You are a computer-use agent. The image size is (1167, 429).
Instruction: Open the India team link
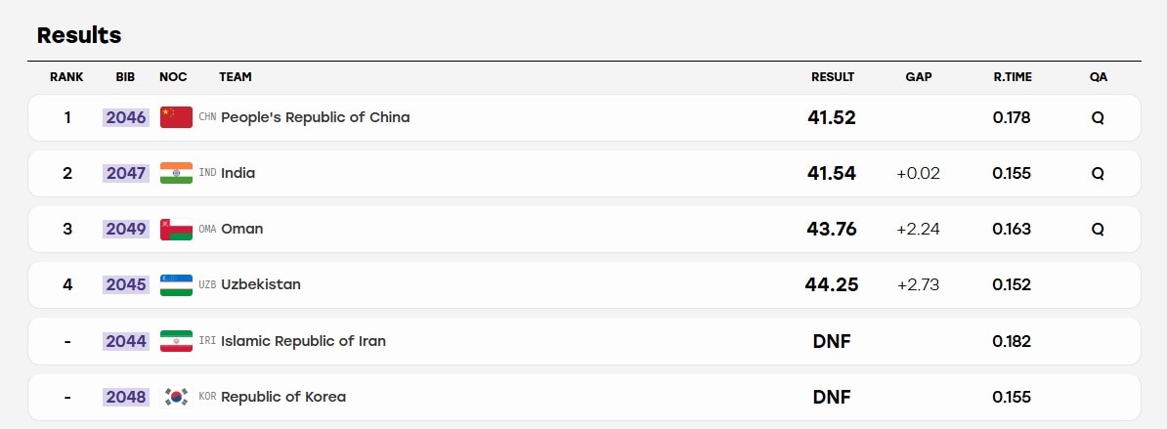click(238, 173)
